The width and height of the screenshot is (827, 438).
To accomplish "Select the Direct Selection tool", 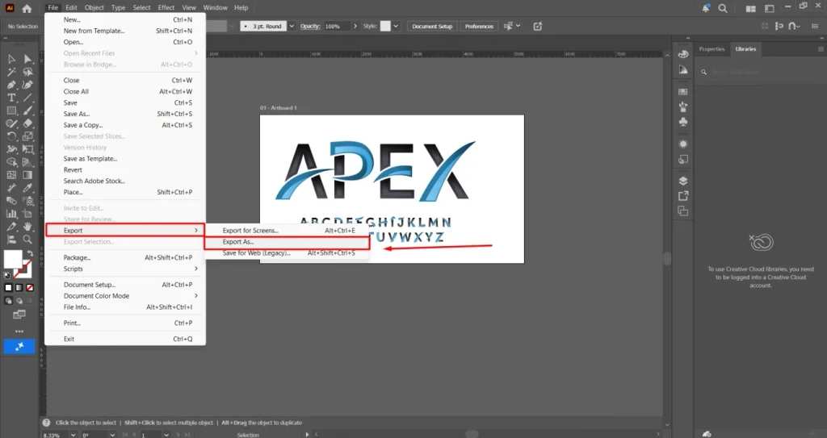I will pyautogui.click(x=28, y=59).
